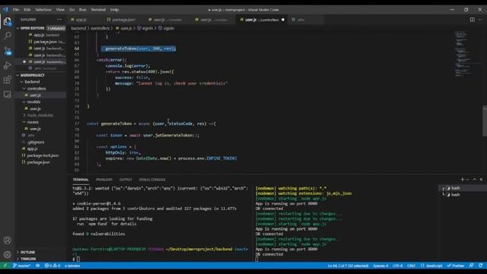Switch to the Output panel tab
The image size is (487, 274).
click(126, 180)
